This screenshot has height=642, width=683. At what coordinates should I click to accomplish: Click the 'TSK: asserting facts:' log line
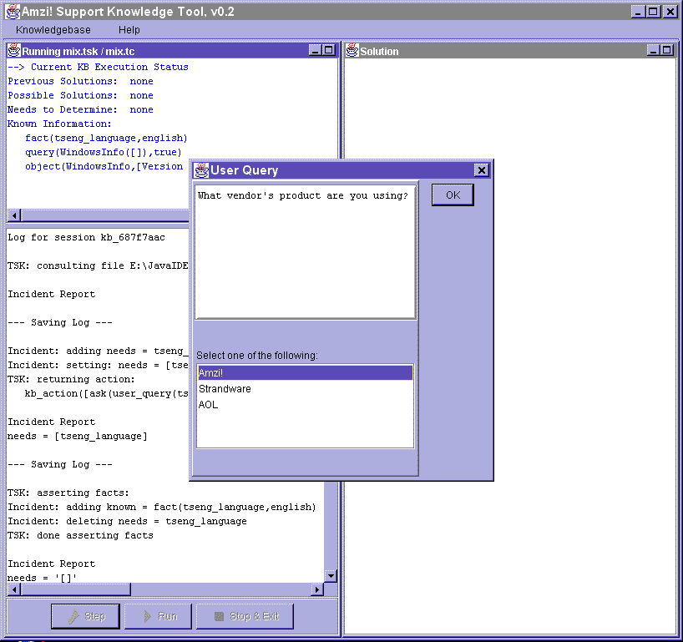68,493
